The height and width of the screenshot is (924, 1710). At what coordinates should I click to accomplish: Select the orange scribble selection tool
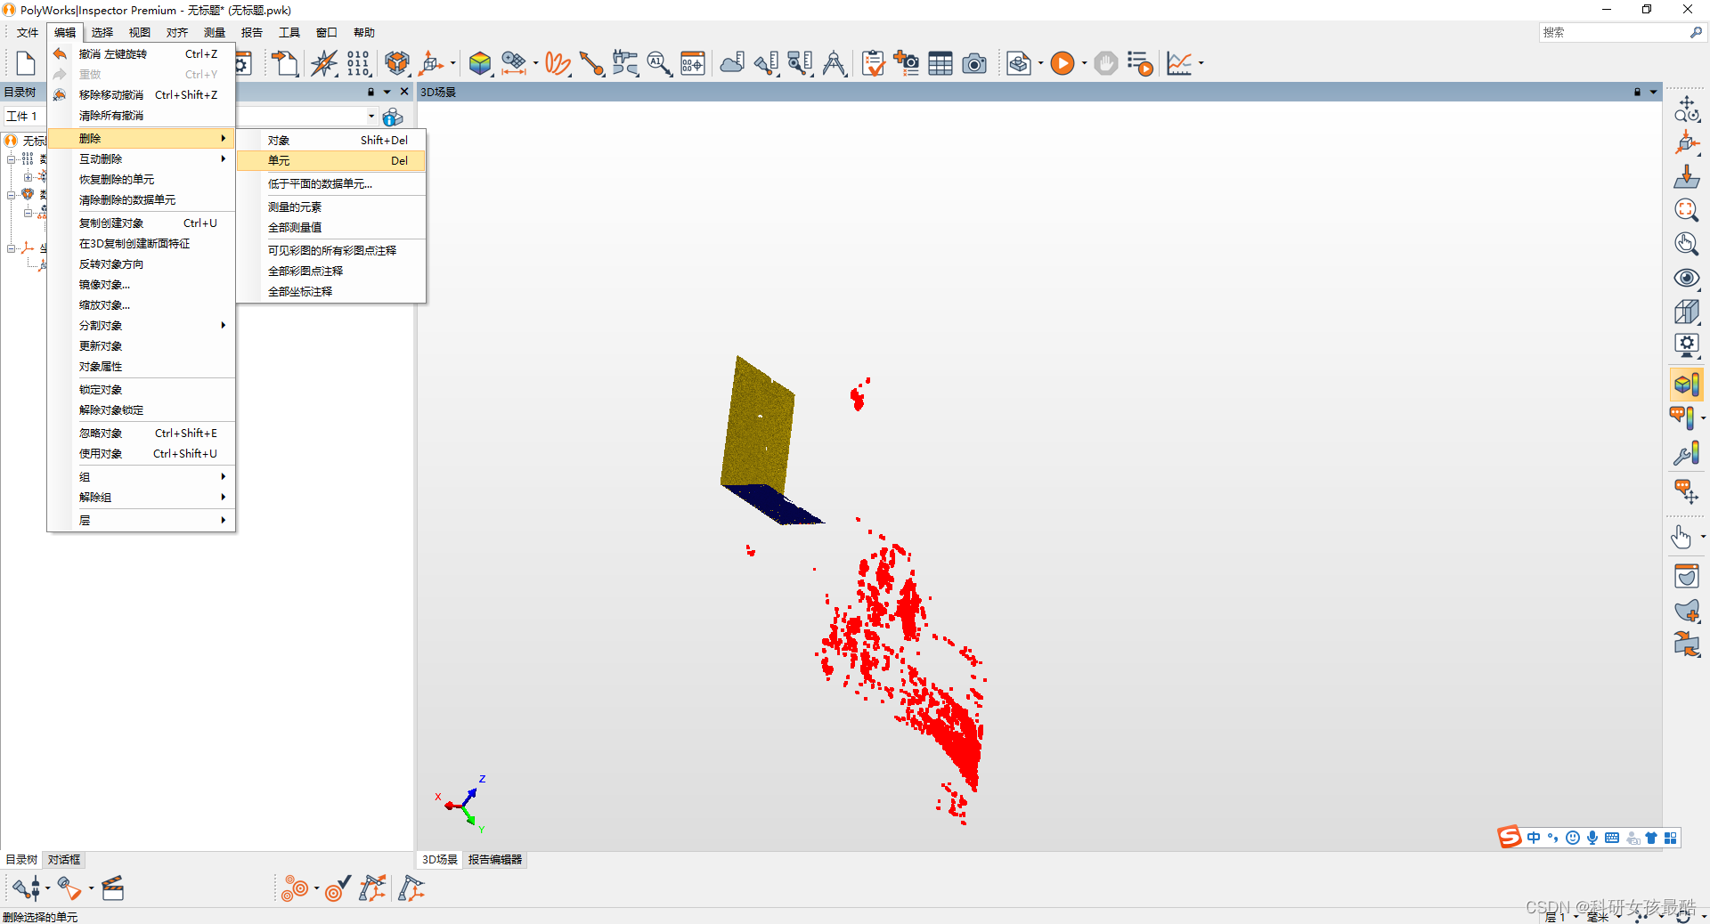pos(558,63)
